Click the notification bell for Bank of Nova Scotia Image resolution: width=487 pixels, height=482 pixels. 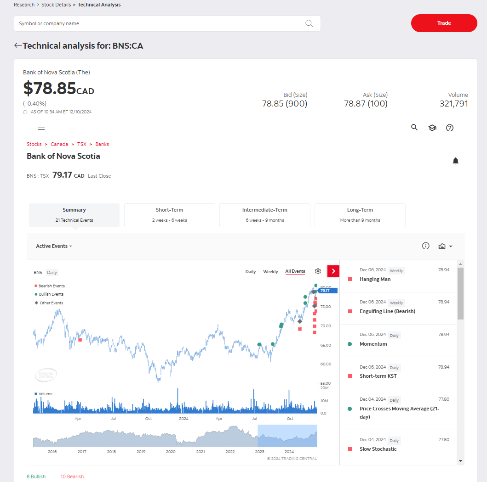coord(455,161)
